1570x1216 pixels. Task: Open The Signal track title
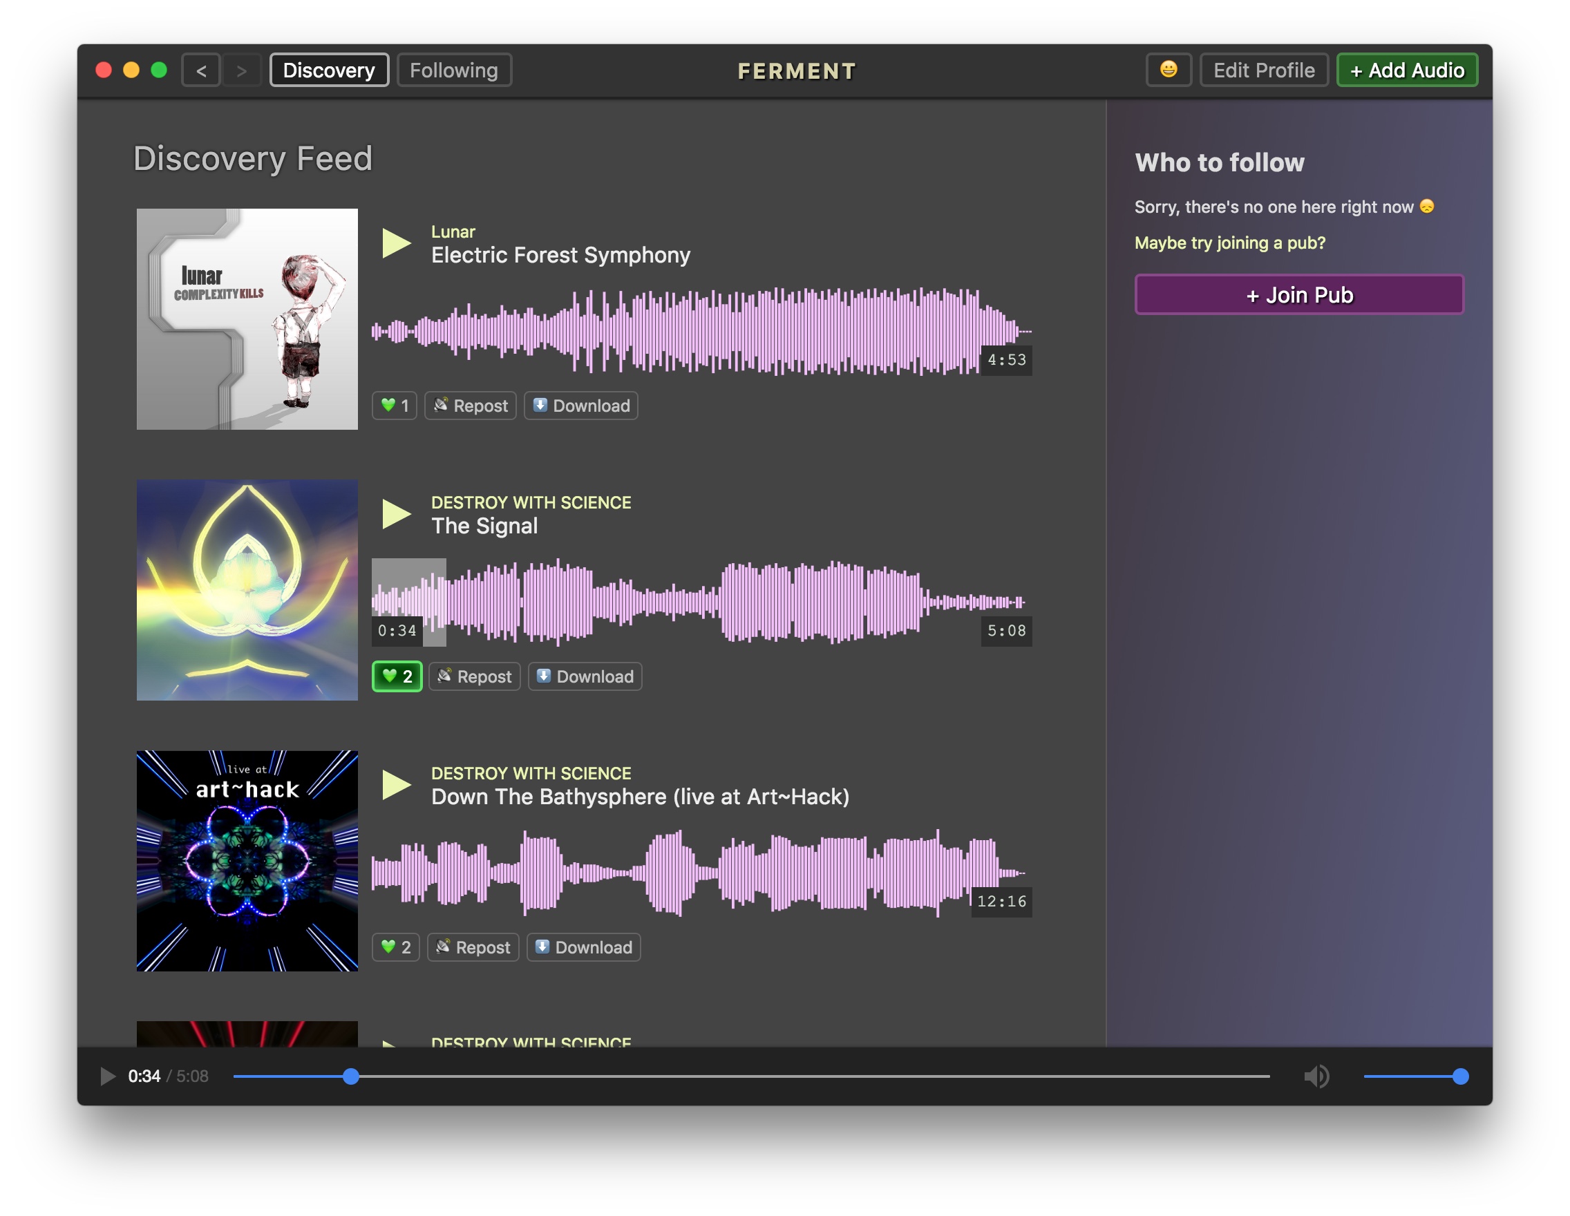484,526
